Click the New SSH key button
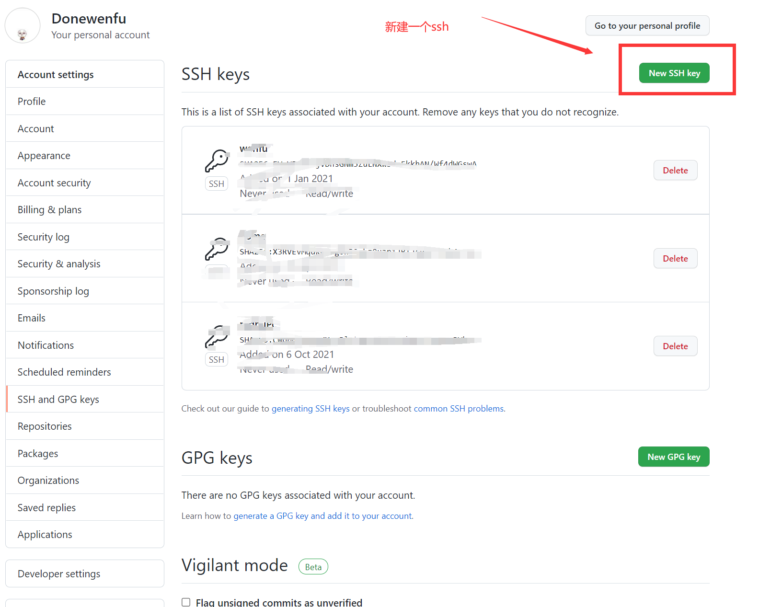The width and height of the screenshot is (782, 607). pyautogui.click(x=674, y=73)
